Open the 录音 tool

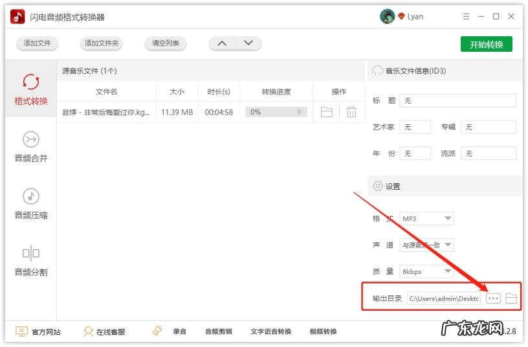179,331
